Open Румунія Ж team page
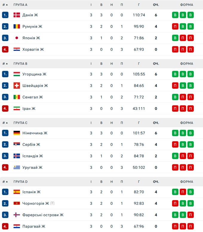Viewport: 203px width, 232px height. tap(32, 27)
